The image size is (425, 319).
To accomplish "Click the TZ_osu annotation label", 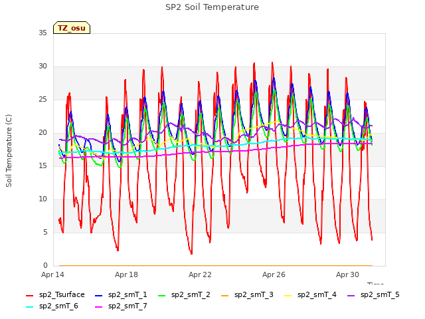I will point(72,28).
